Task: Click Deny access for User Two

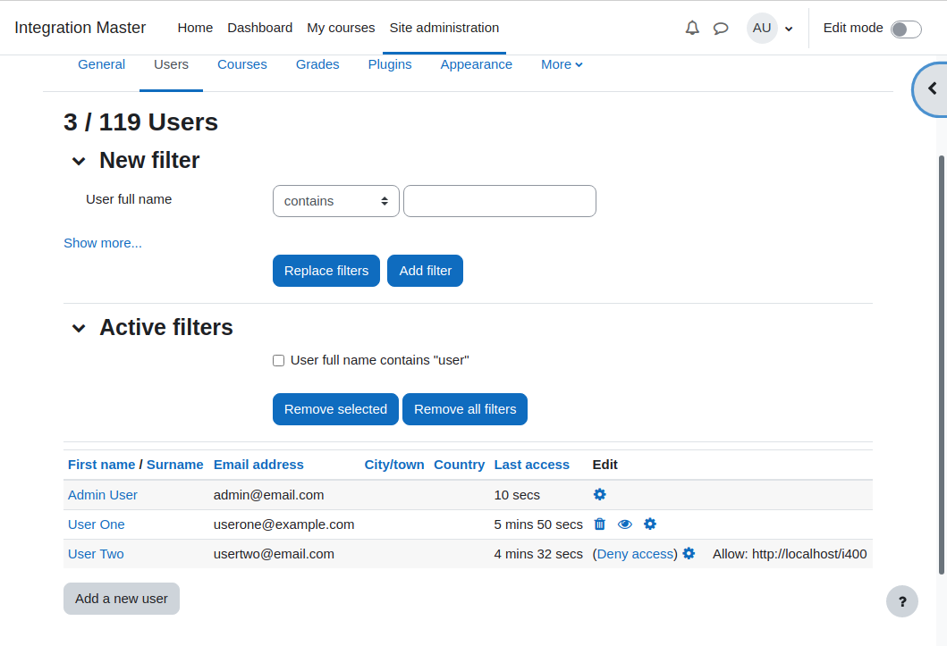Action: (x=635, y=554)
